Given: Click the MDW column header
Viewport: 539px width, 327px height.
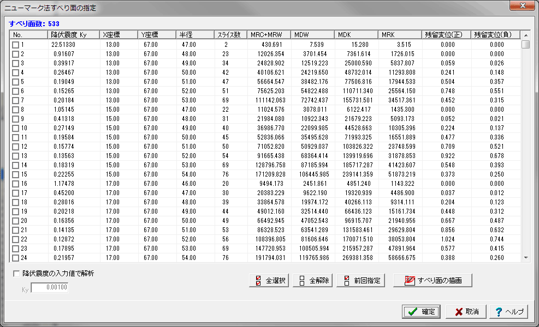Looking at the screenshot, I should 313,35.
